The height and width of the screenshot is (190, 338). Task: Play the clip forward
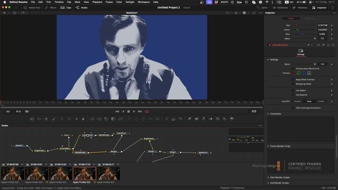[134, 111]
